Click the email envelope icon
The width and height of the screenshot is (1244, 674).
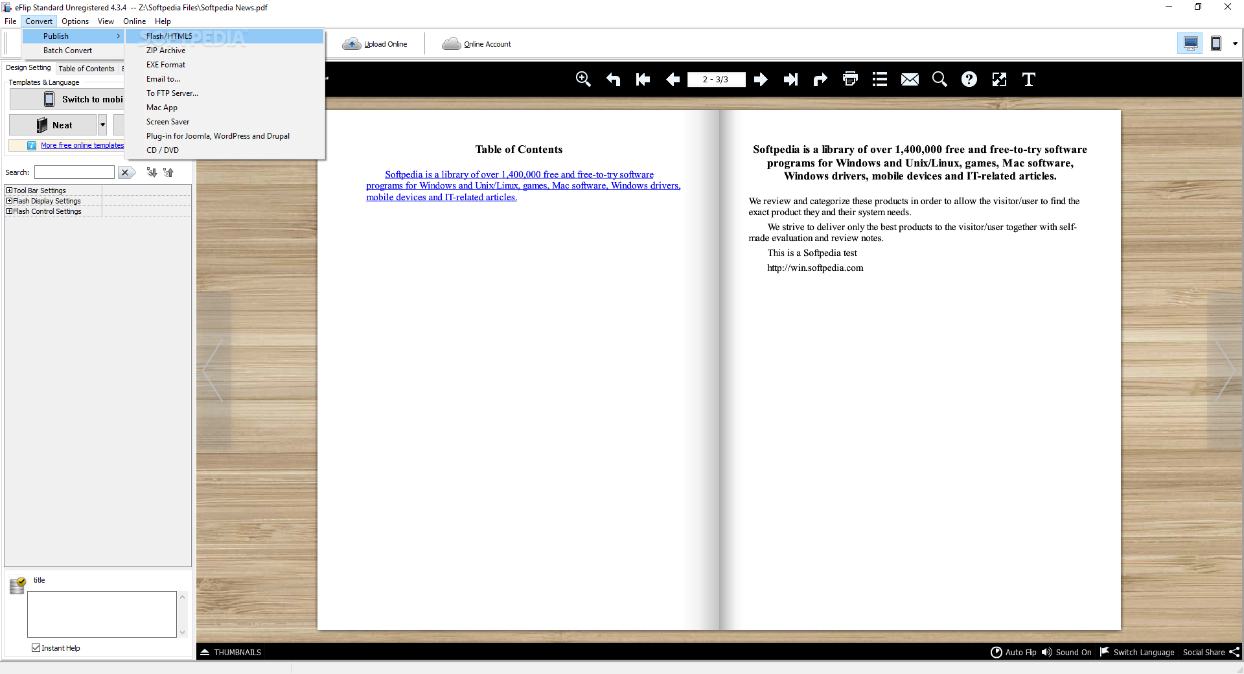(x=910, y=79)
